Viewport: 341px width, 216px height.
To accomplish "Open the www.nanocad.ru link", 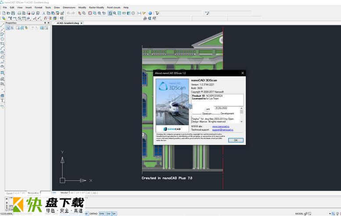I will click(221, 126).
